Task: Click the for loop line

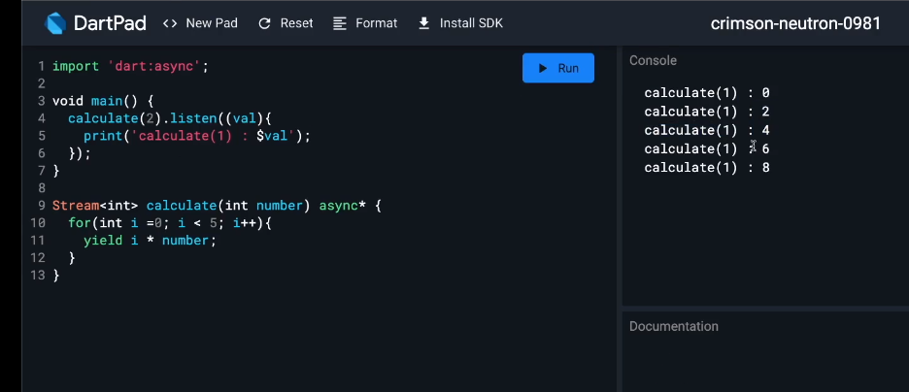Action: tap(169, 223)
